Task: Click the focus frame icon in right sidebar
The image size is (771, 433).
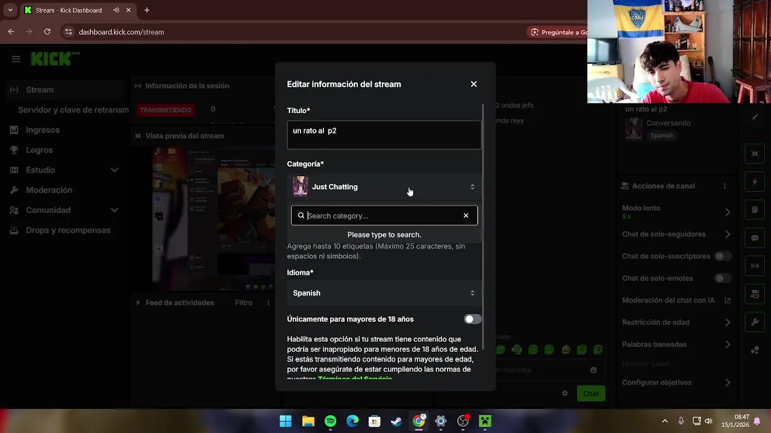Action: click(755, 153)
